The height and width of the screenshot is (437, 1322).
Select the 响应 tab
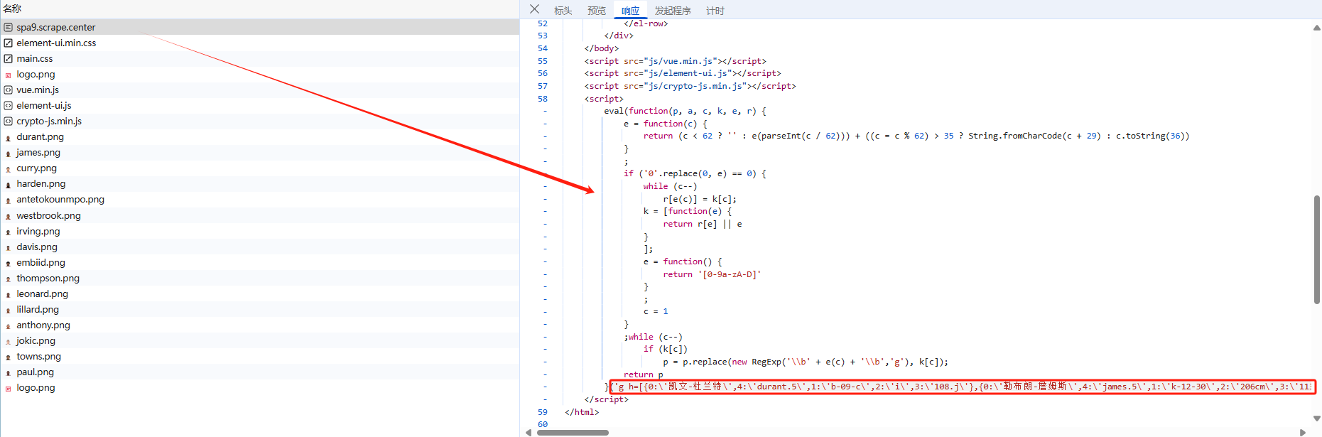click(630, 11)
